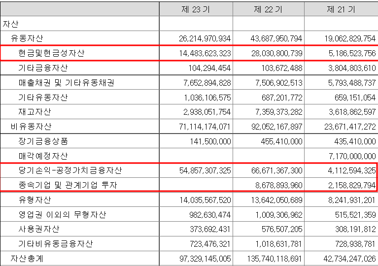Click the value 3,804,803,610

tap(352, 68)
